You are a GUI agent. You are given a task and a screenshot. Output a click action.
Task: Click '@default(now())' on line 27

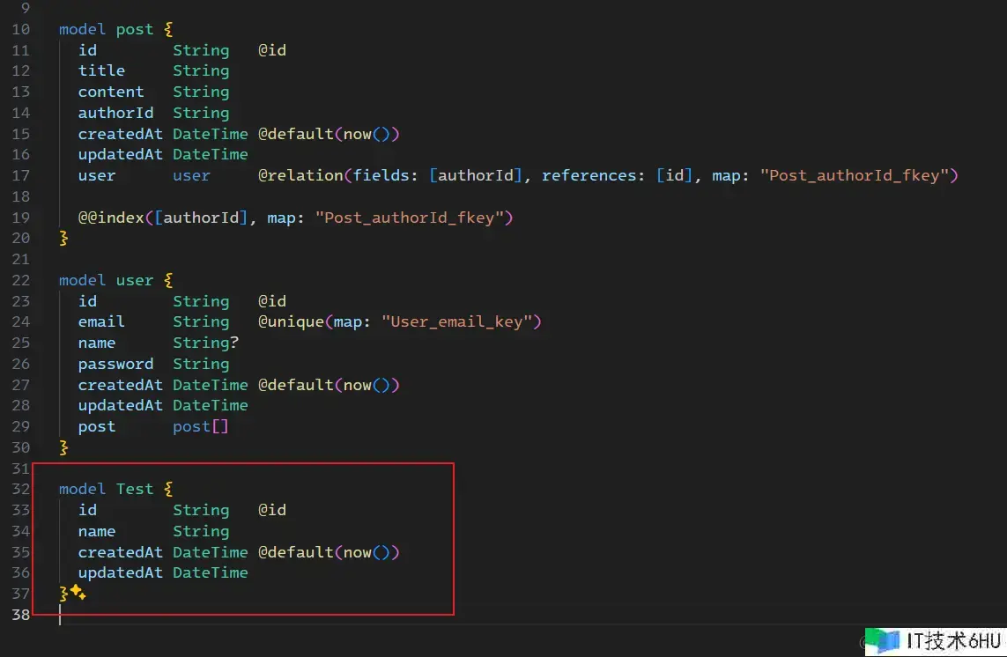[329, 386]
